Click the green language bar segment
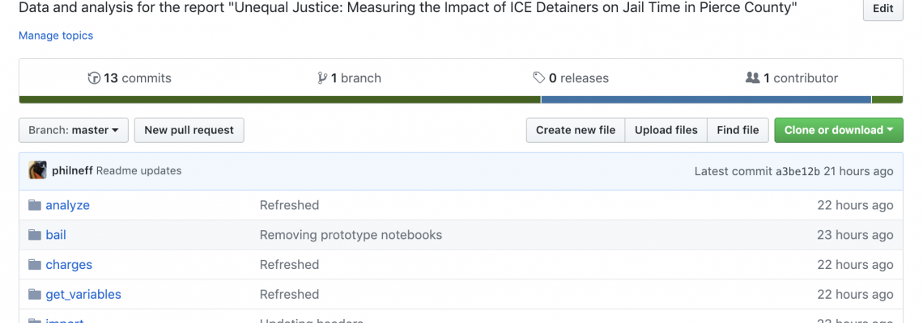The height and width of the screenshot is (323, 923). tap(279, 100)
